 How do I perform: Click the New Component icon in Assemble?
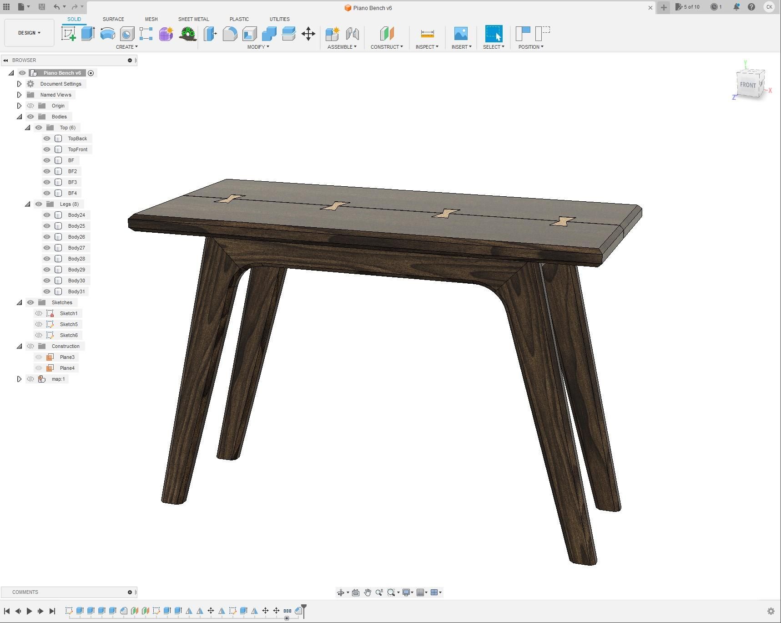tap(331, 34)
